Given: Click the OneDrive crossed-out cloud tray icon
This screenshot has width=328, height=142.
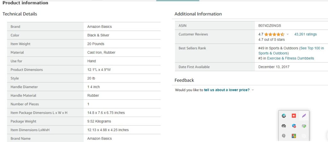Looking at the screenshot, I should pyautogui.click(x=284, y=126).
